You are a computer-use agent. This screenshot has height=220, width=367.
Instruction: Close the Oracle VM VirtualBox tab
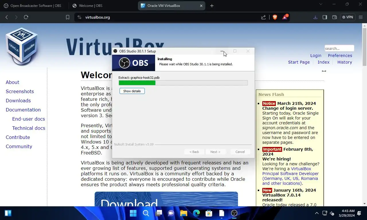(x=201, y=6)
